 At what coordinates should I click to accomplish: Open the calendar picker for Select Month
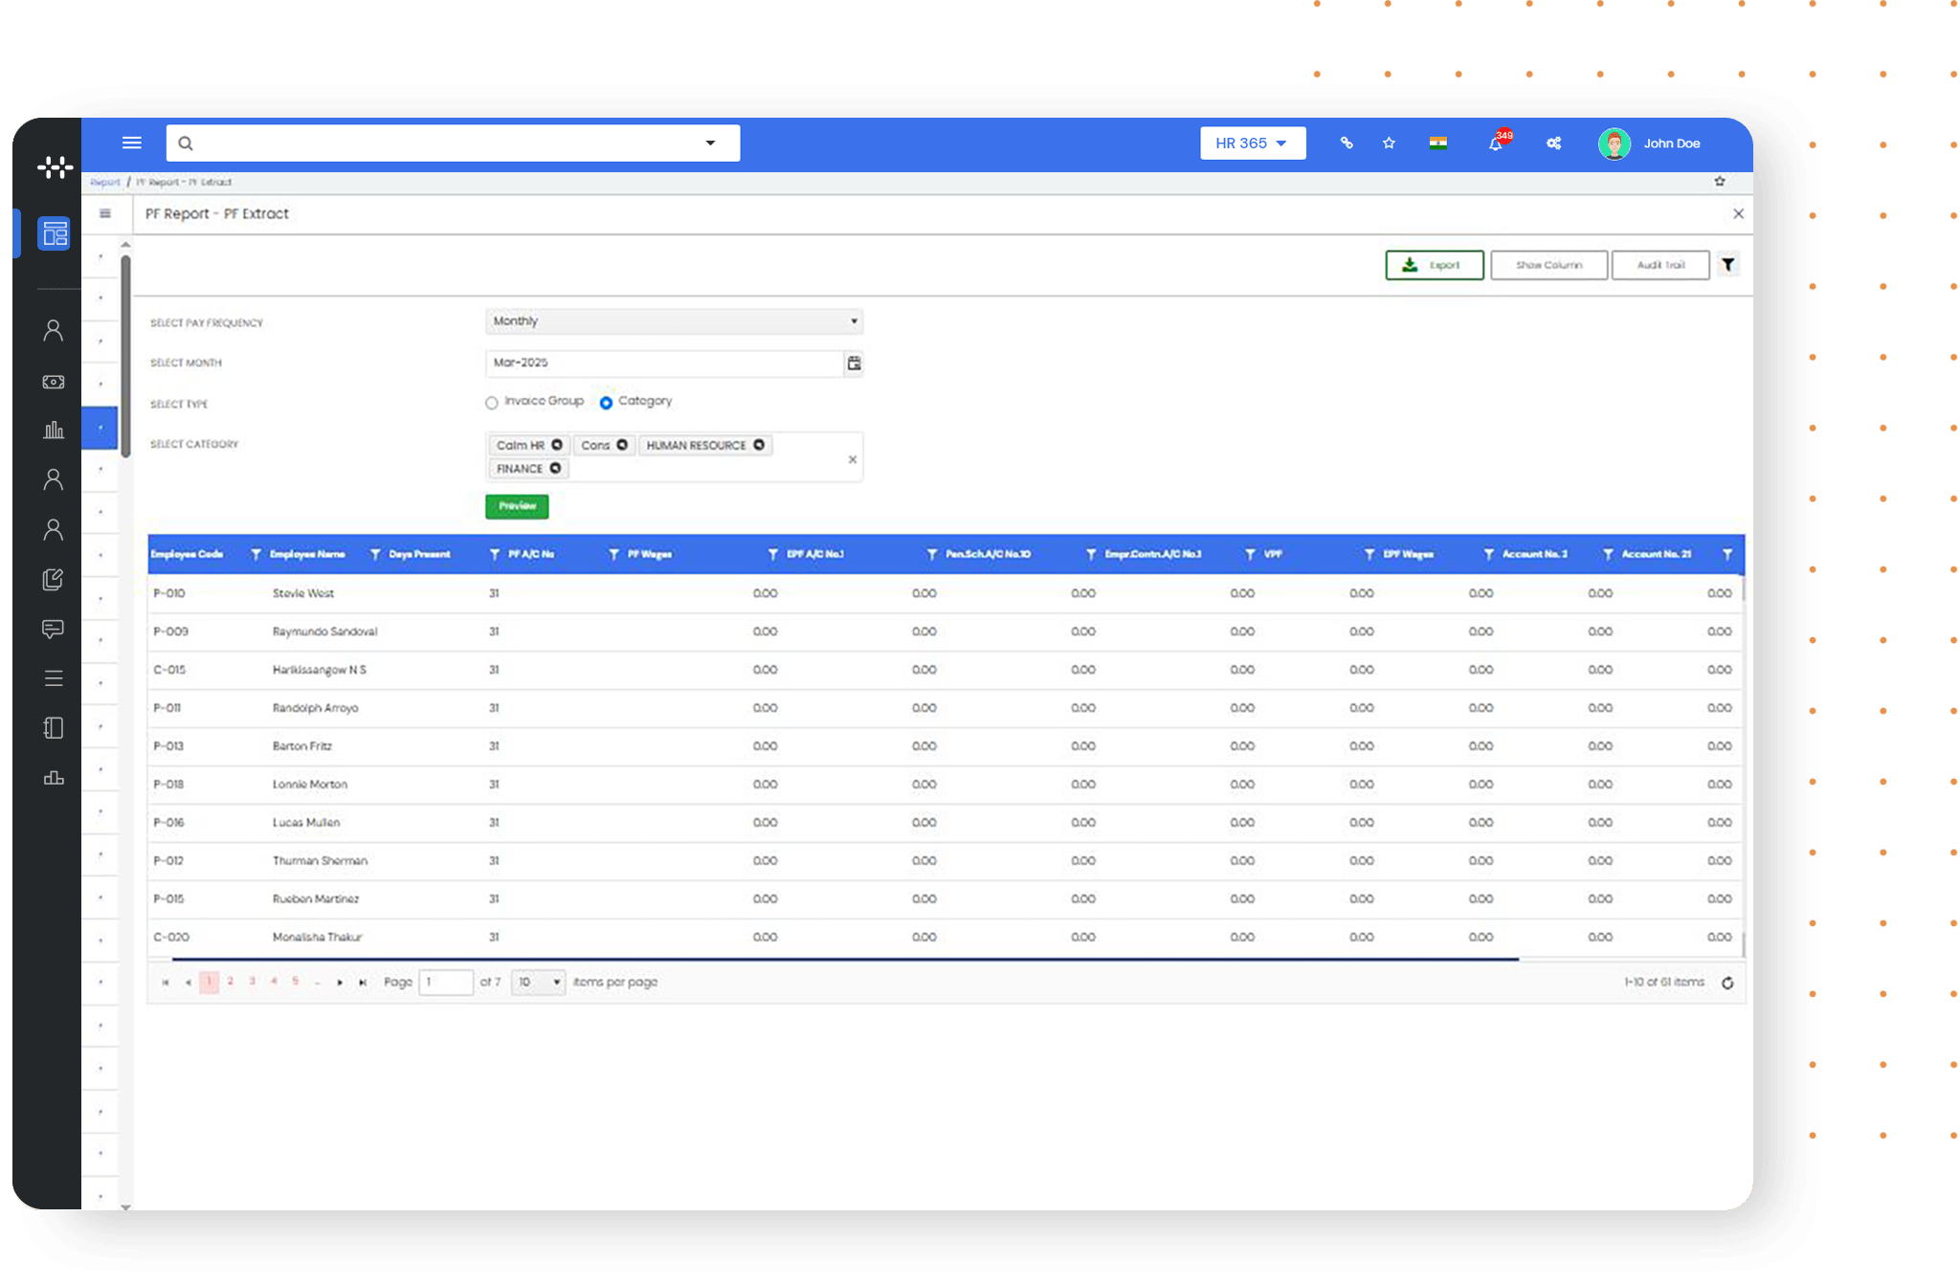coord(854,363)
